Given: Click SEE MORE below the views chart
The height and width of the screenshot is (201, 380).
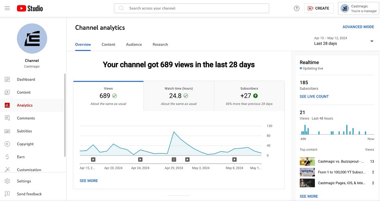Looking at the screenshot, I should [89, 181].
